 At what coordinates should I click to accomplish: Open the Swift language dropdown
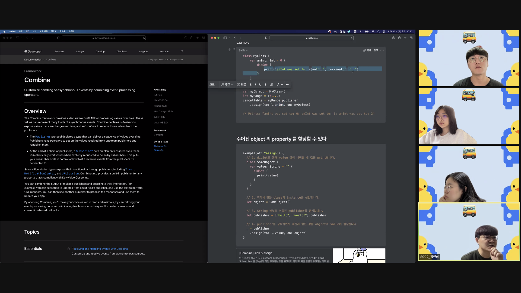243,50
